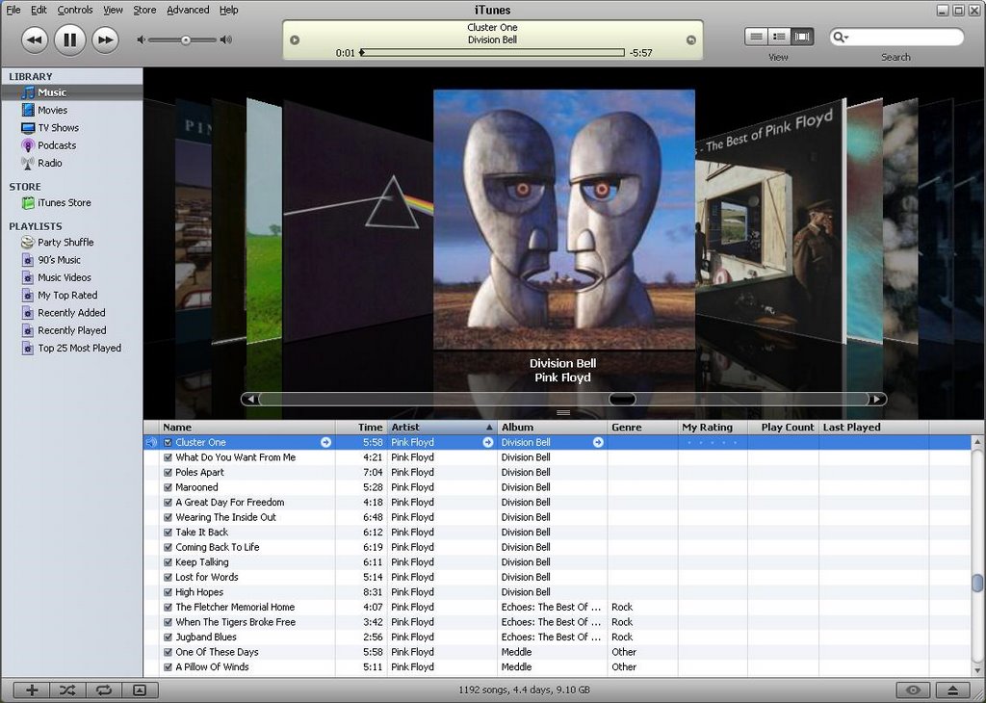
Task: Open the File menu
Action: click(13, 10)
